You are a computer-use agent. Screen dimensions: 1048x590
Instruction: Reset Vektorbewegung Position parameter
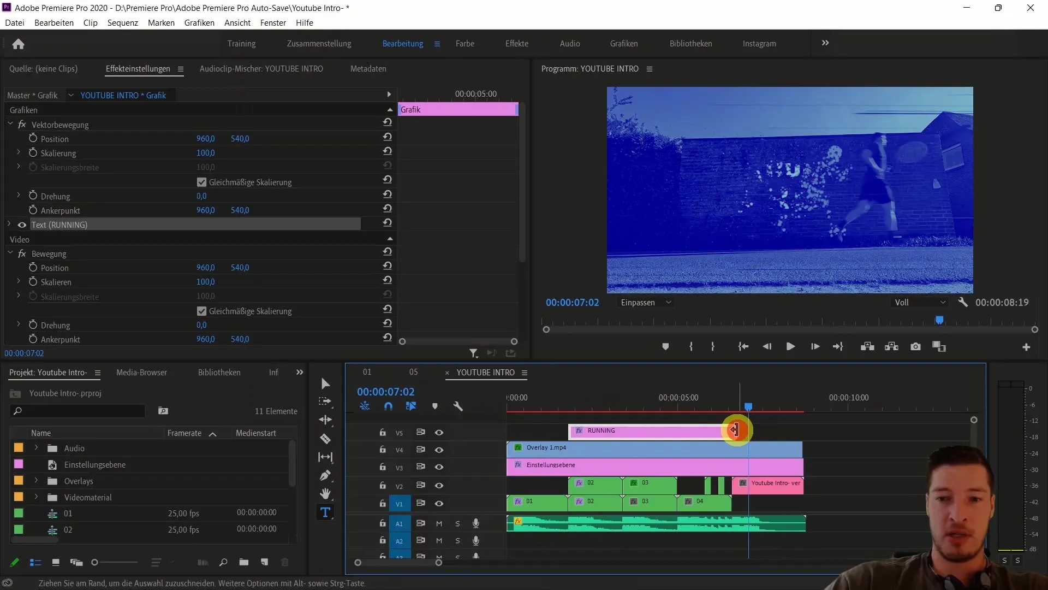click(x=388, y=137)
